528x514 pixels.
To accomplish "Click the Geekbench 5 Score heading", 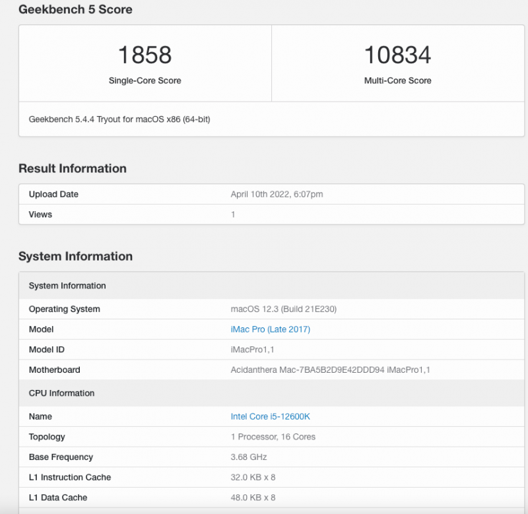I will pyautogui.click(x=75, y=10).
